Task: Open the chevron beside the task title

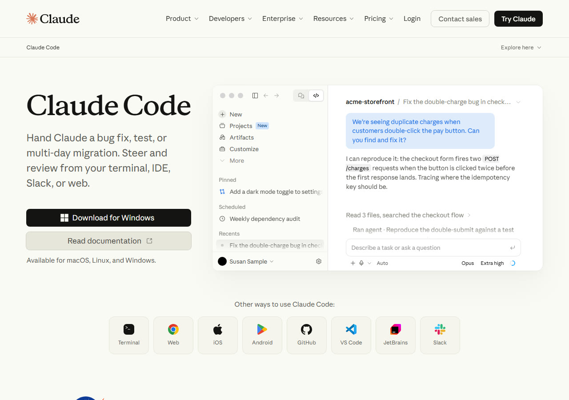Action: (518, 102)
